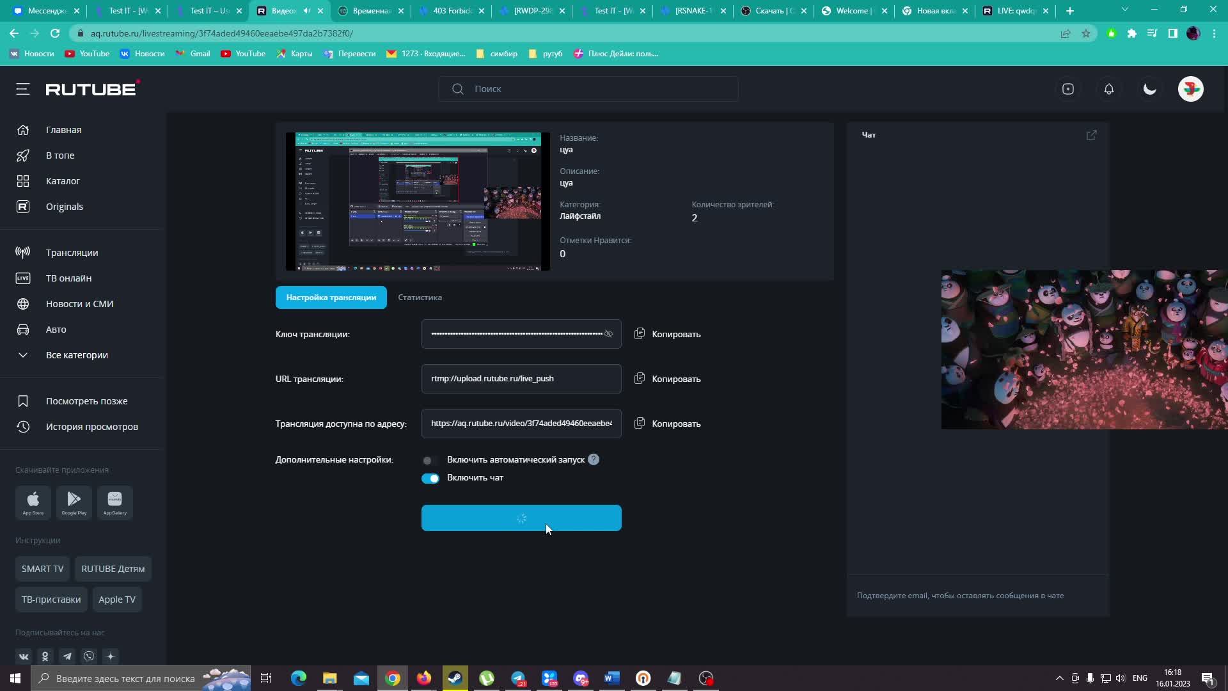Focus the Поиск search field
The width and height of the screenshot is (1228, 691).
[x=588, y=89]
